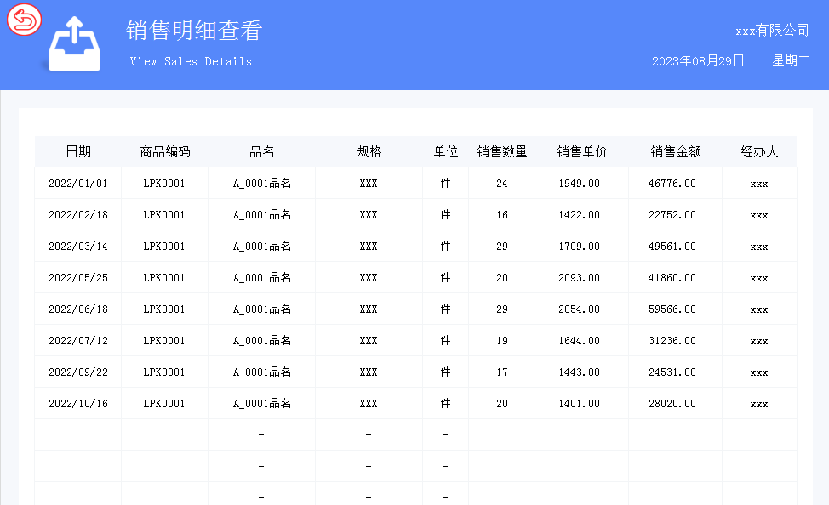
Task: Click unit price 1401.00
Action: (x=579, y=404)
